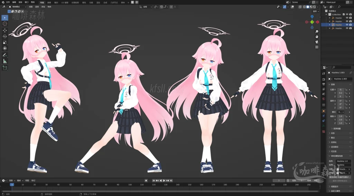Screen dimensions: 354x196
Task: Open the 文件 menu
Action: pos(8,2)
